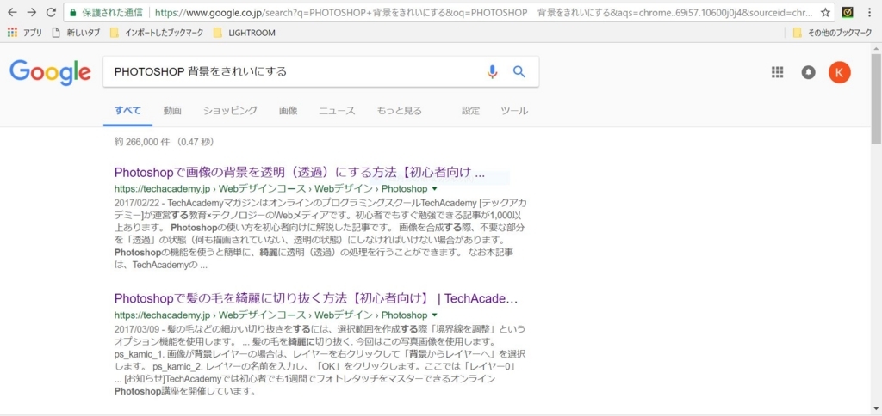Click the magnifier search button

coord(519,71)
